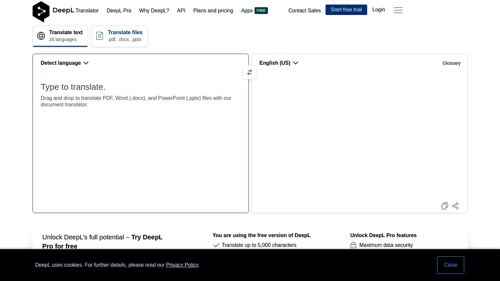Click the document icon in Translate files tab
Viewport: 500px width, 281px height.
point(100,36)
